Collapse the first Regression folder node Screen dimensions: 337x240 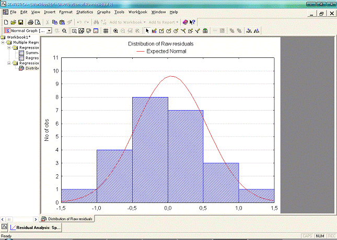point(9,47)
